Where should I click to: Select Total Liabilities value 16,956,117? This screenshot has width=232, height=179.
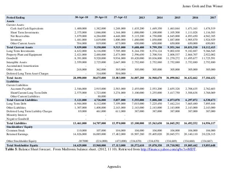pos(208,123)
